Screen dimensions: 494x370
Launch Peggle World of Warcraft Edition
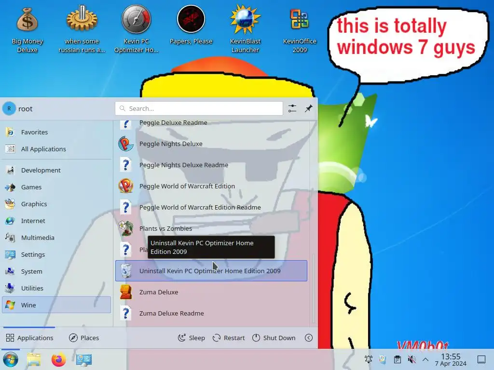click(211, 186)
